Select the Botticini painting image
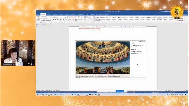189x106 pixels. pos(103,57)
